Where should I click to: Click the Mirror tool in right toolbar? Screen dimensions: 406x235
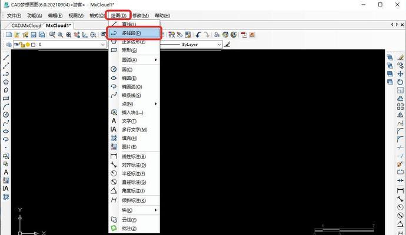400,115
